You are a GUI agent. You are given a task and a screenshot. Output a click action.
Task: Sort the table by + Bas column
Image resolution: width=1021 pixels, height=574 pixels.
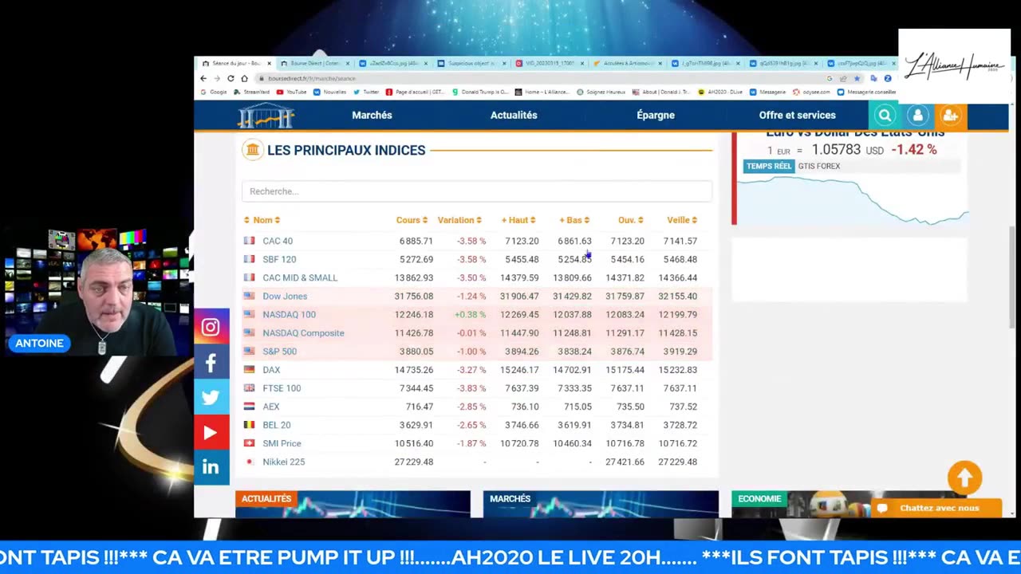coord(574,220)
